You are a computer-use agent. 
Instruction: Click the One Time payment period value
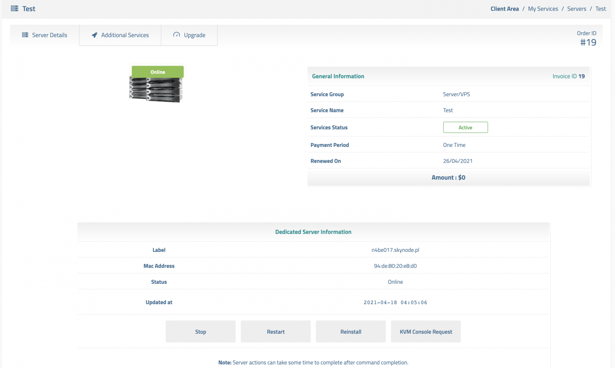[x=454, y=145]
